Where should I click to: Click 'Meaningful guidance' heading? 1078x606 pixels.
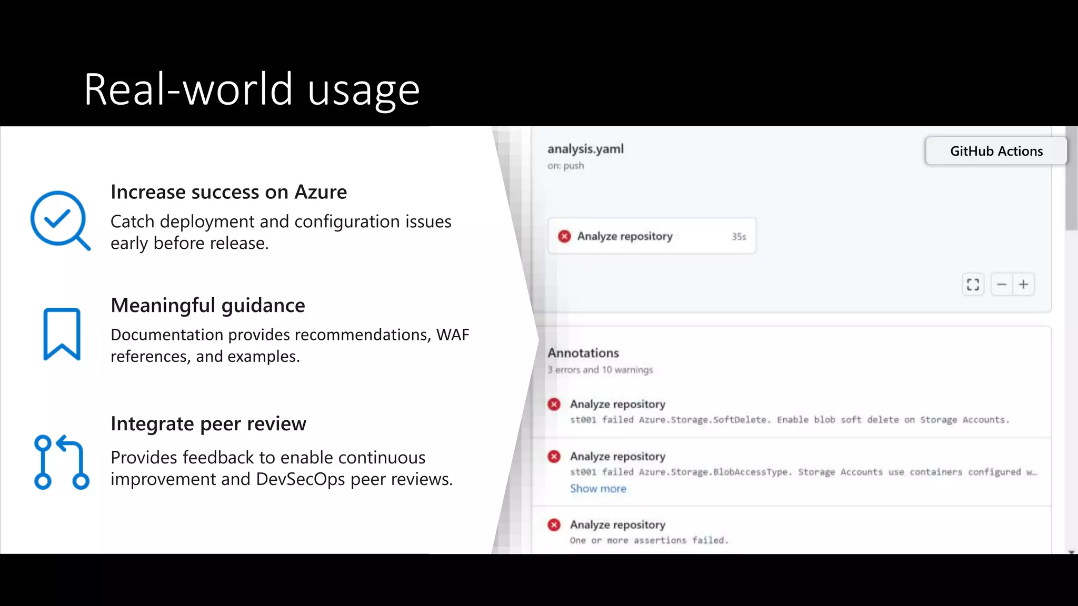(208, 306)
